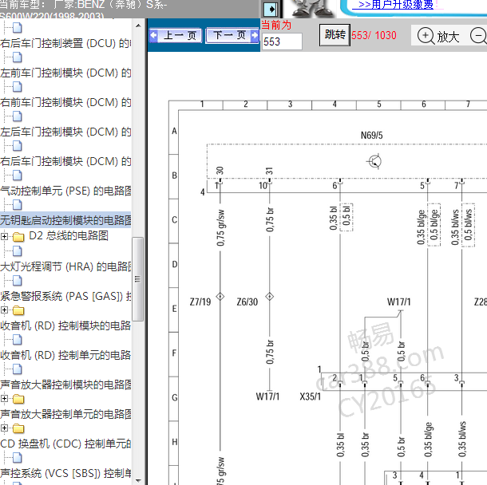Click document icon above 无钥匙启动控制模块

(18, 205)
